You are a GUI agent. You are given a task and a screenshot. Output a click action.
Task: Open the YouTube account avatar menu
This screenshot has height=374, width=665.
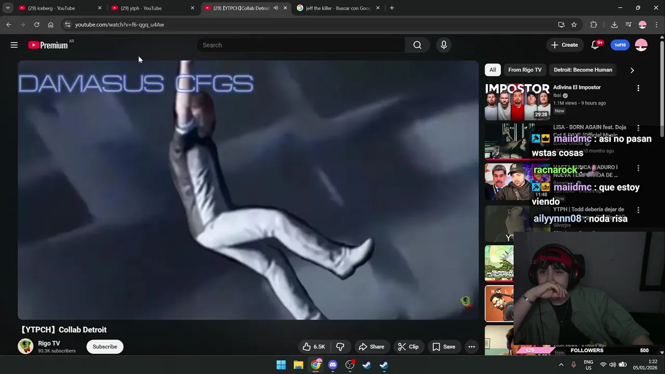click(641, 45)
